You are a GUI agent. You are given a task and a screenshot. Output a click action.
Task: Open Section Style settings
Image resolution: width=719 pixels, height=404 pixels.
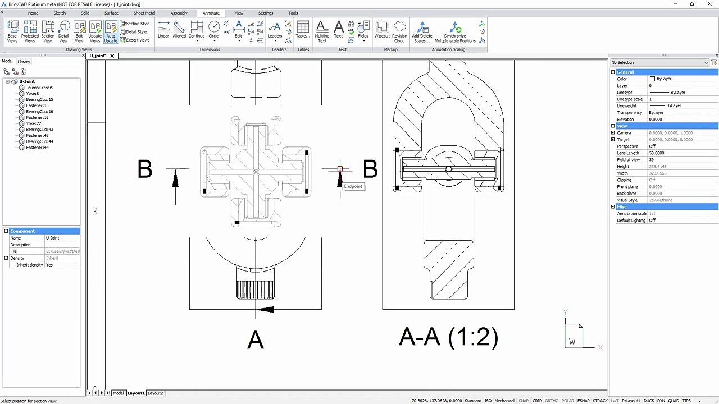[x=135, y=24]
